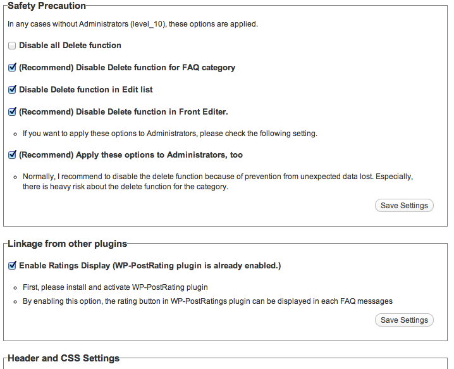Image resolution: width=454 pixels, height=369 pixels.
Task: Uncheck 'Disable Delete function in Front Editer' checkbox
Action: [x=12, y=112]
